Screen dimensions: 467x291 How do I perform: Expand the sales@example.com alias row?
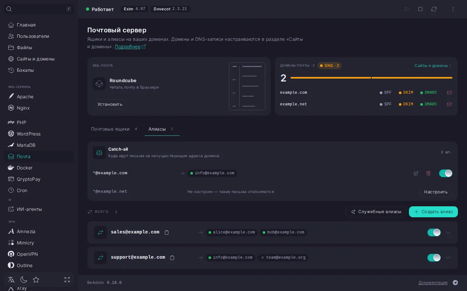[x=448, y=232]
